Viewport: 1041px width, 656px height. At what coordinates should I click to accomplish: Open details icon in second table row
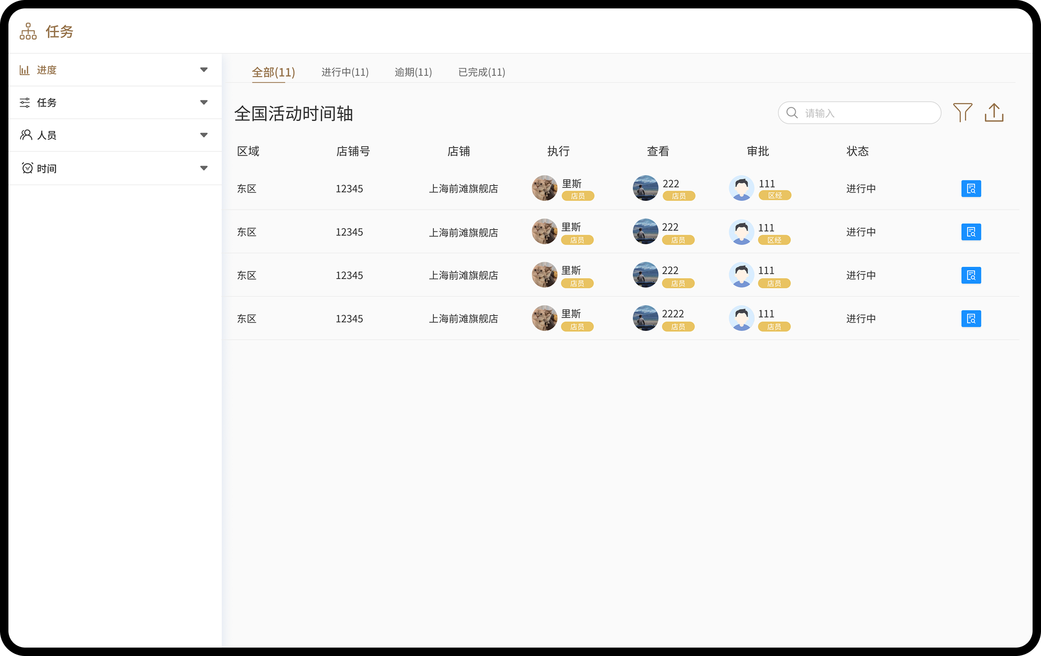971,232
